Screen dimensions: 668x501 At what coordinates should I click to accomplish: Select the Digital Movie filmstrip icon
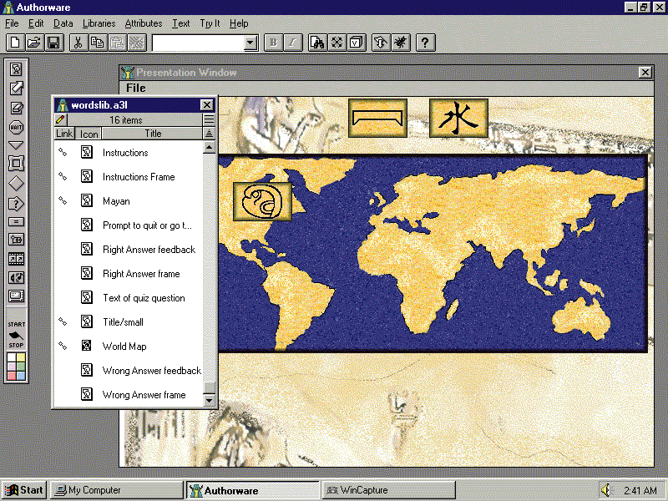pos(16,259)
